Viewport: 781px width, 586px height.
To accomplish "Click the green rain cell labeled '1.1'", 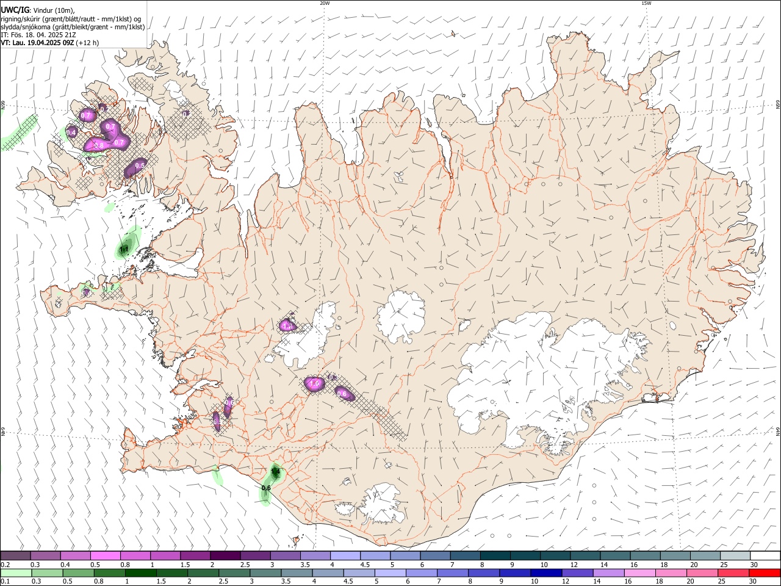I will 124,249.
